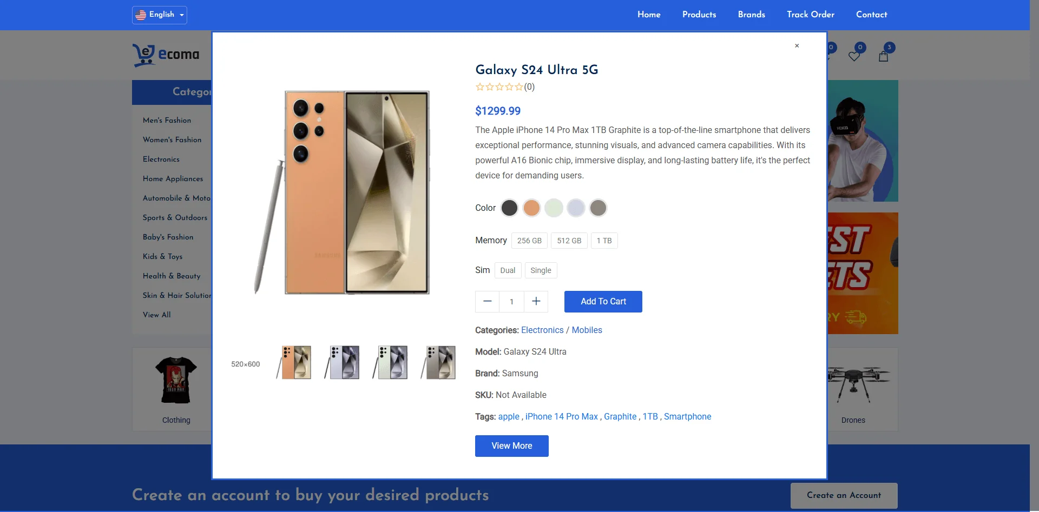1039x512 pixels.
Task: Select the 256 GB memory option
Action: coord(529,241)
